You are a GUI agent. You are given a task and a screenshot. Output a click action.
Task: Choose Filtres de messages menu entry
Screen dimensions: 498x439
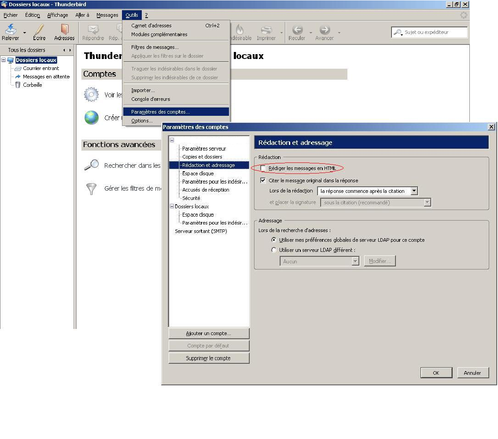[x=176, y=47]
